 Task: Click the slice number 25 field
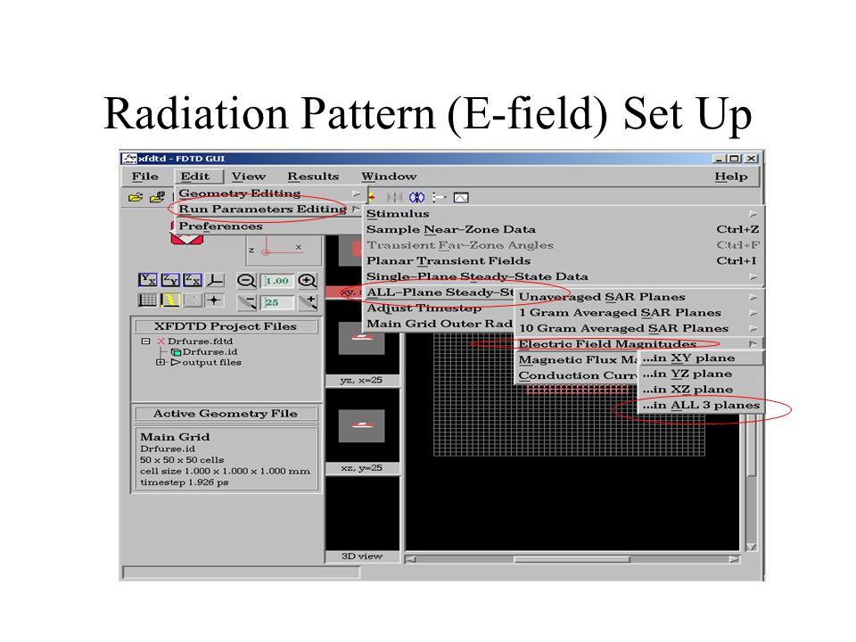(x=276, y=302)
